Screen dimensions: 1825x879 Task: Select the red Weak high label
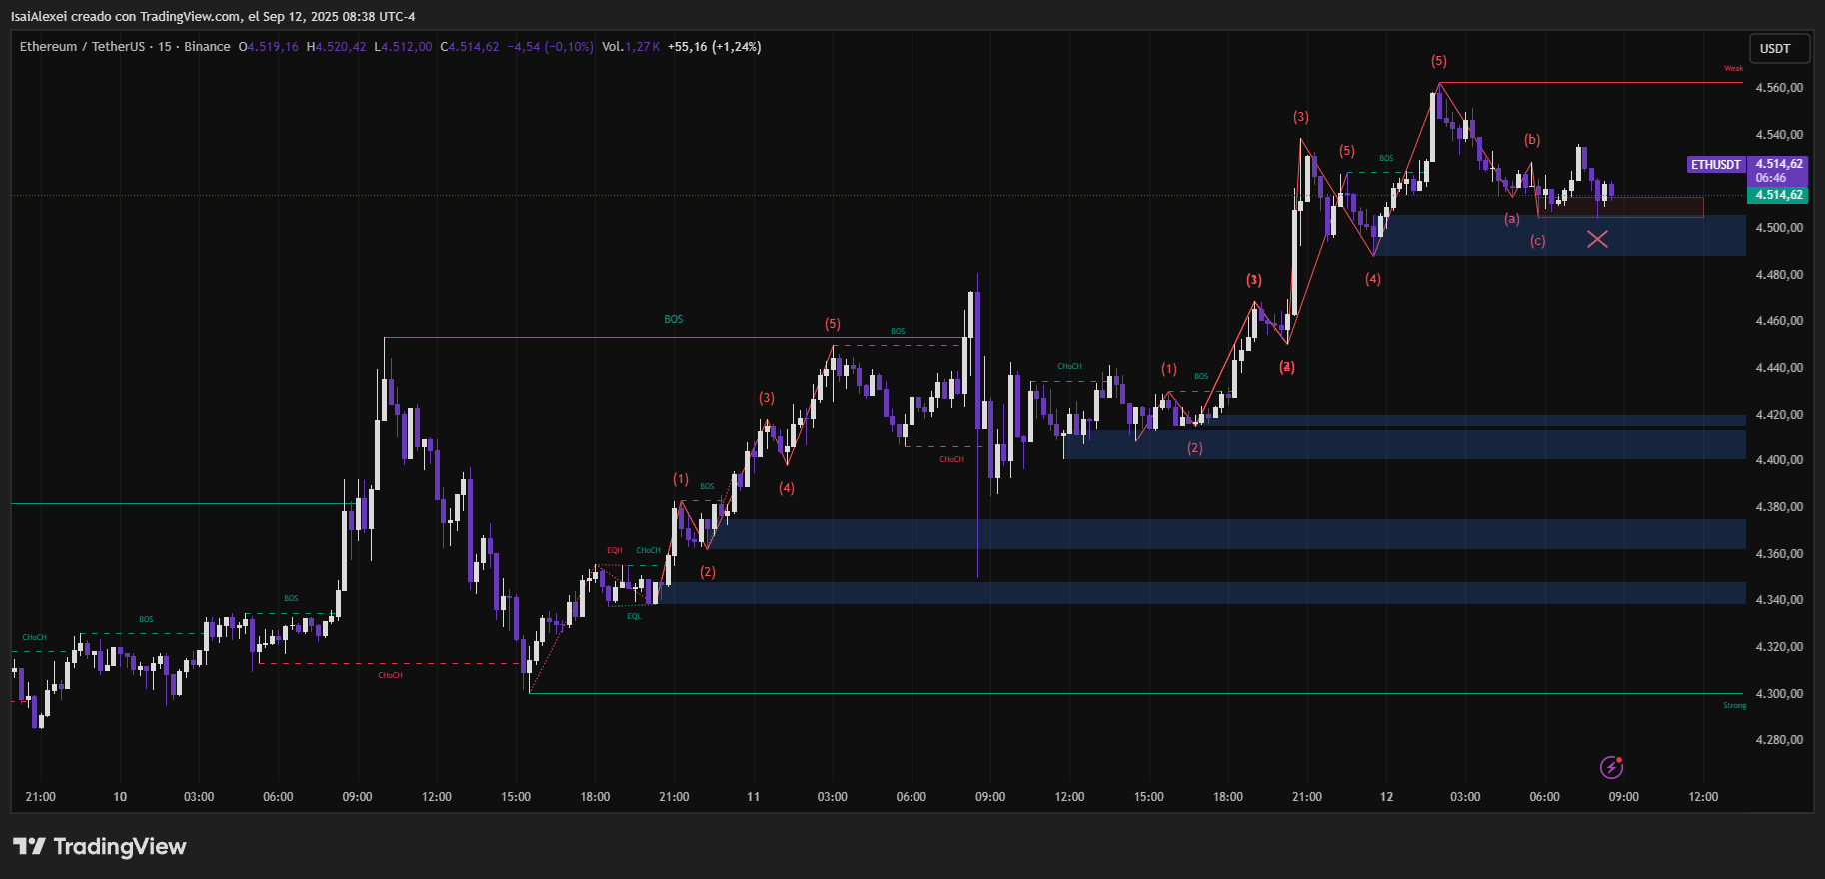(x=1733, y=69)
